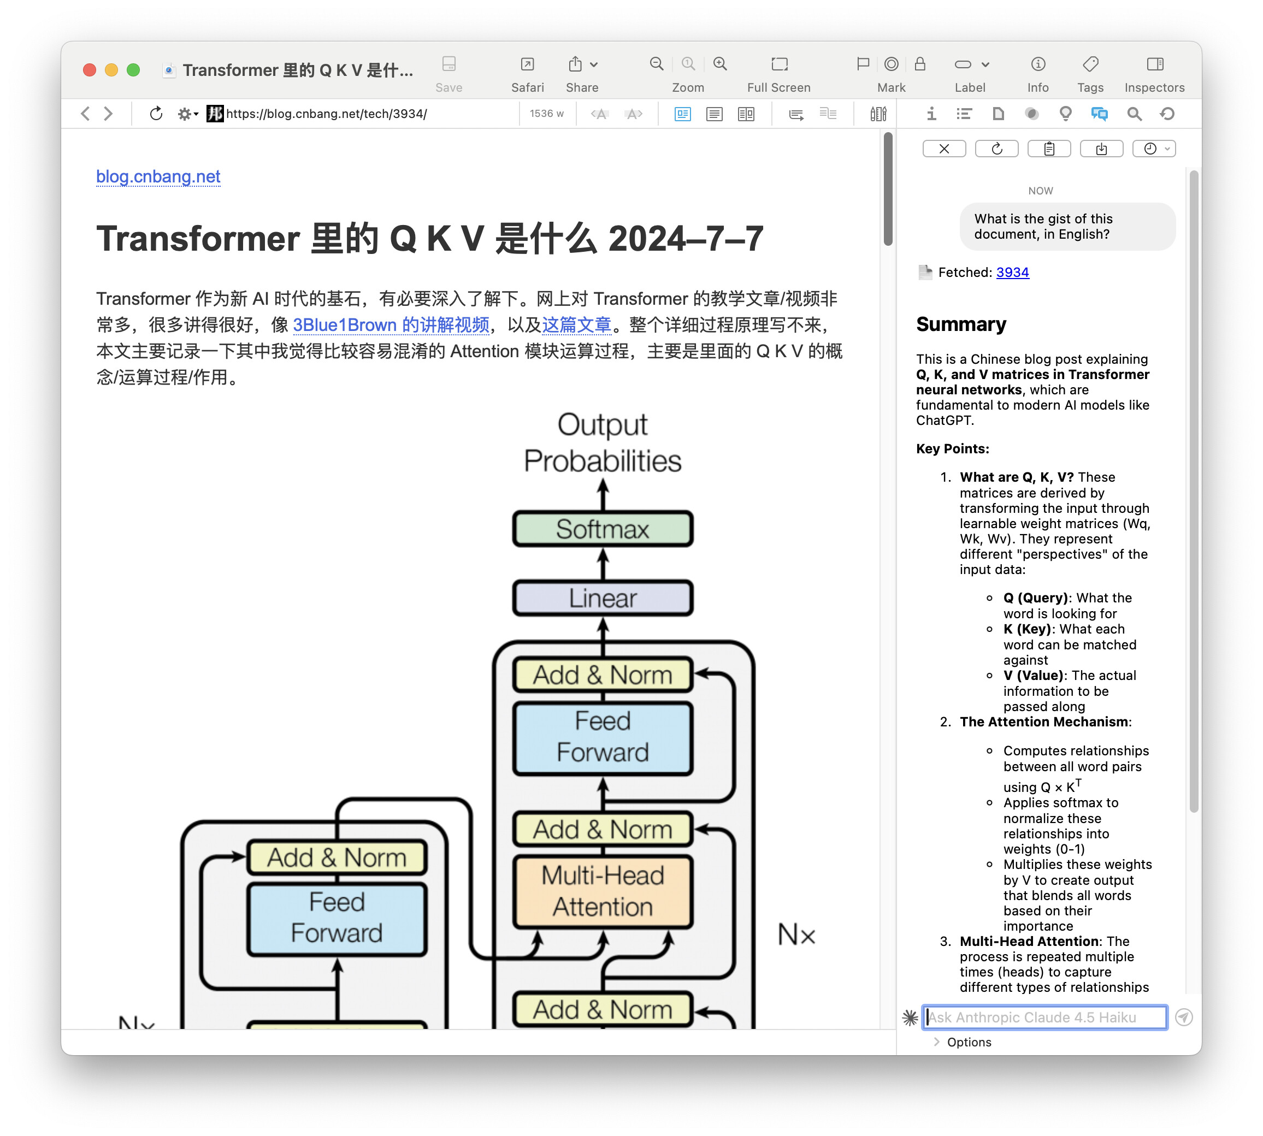Open the Label dropdown

(971, 64)
